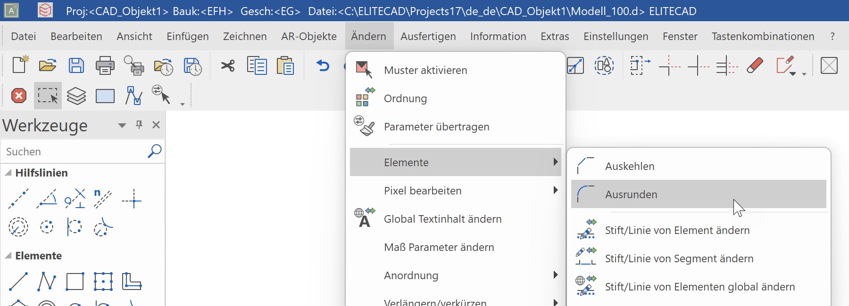Choose Maß Parameter ändern
The width and height of the screenshot is (849, 306).
click(x=456, y=247)
